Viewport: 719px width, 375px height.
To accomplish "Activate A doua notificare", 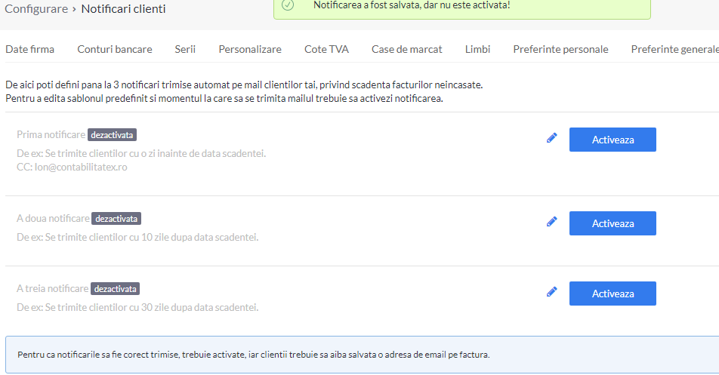I will [613, 223].
